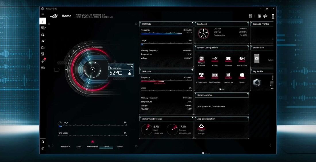Open the phone link icon at top right
This screenshot has width=316, height=162.
273,16
